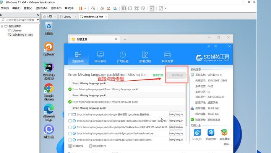Viewport: 271px width, 153px height.
Task: Open the 驱动总裁 driver tool
Action: [211, 134]
